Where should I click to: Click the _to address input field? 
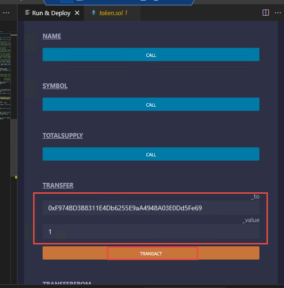pos(151,208)
